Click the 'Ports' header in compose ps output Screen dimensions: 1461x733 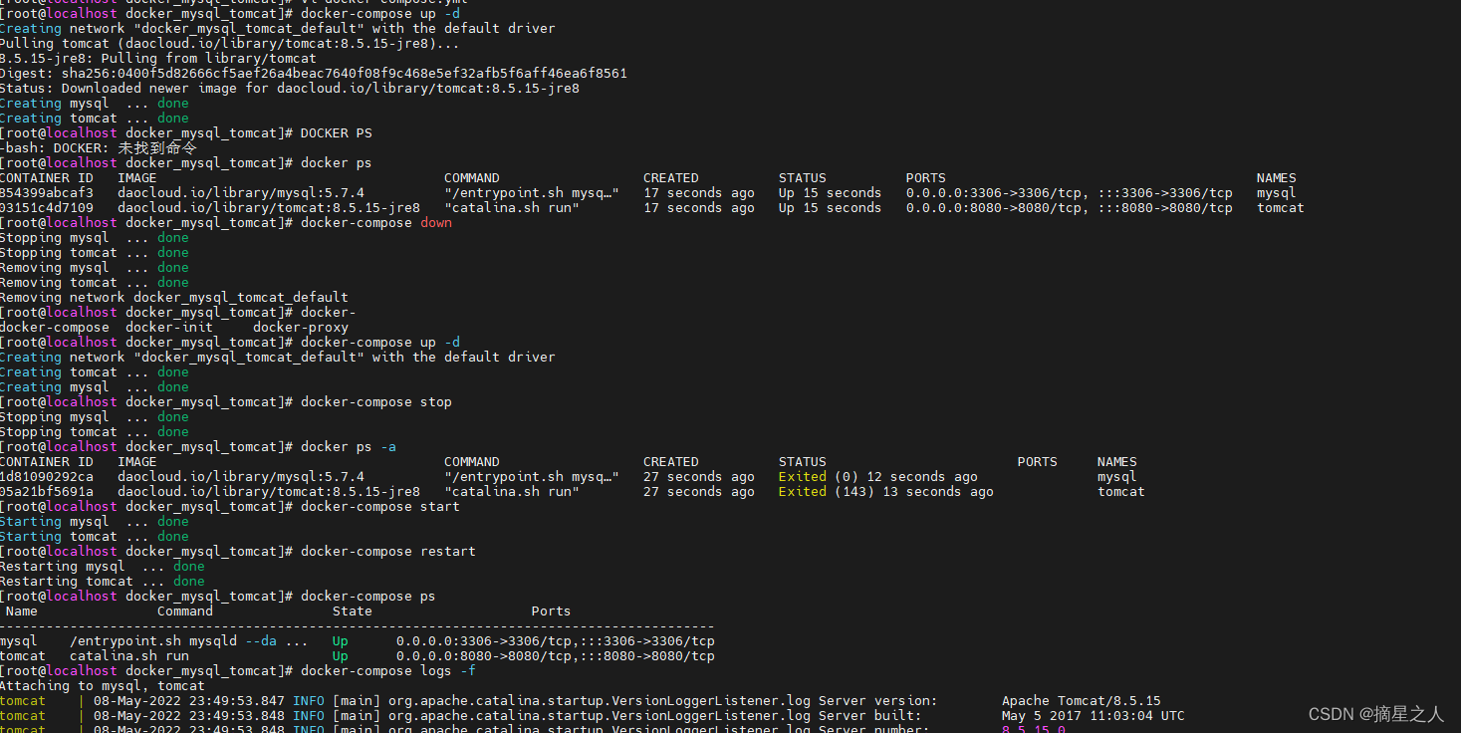coord(551,611)
